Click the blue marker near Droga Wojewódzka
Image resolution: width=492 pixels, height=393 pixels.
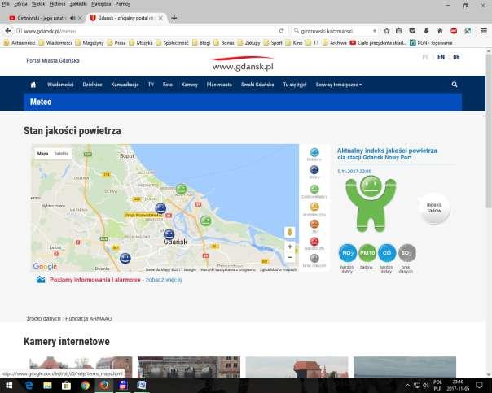tap(160, 208)
